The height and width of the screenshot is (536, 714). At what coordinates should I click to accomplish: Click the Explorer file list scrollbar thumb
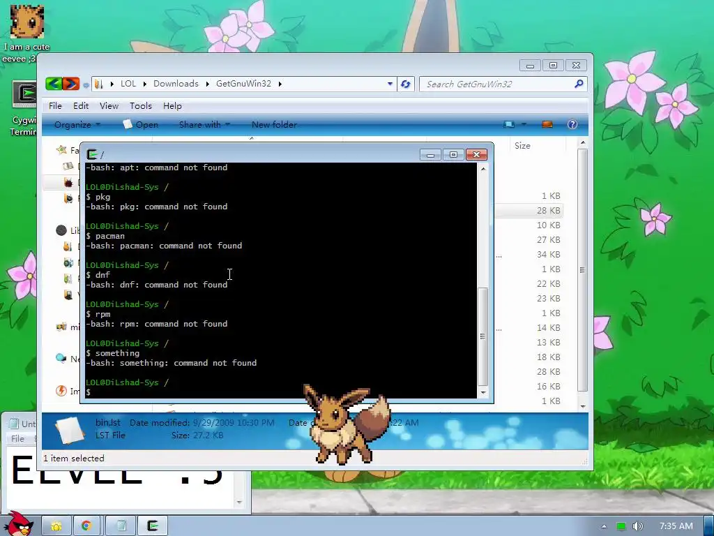[582, 270]
